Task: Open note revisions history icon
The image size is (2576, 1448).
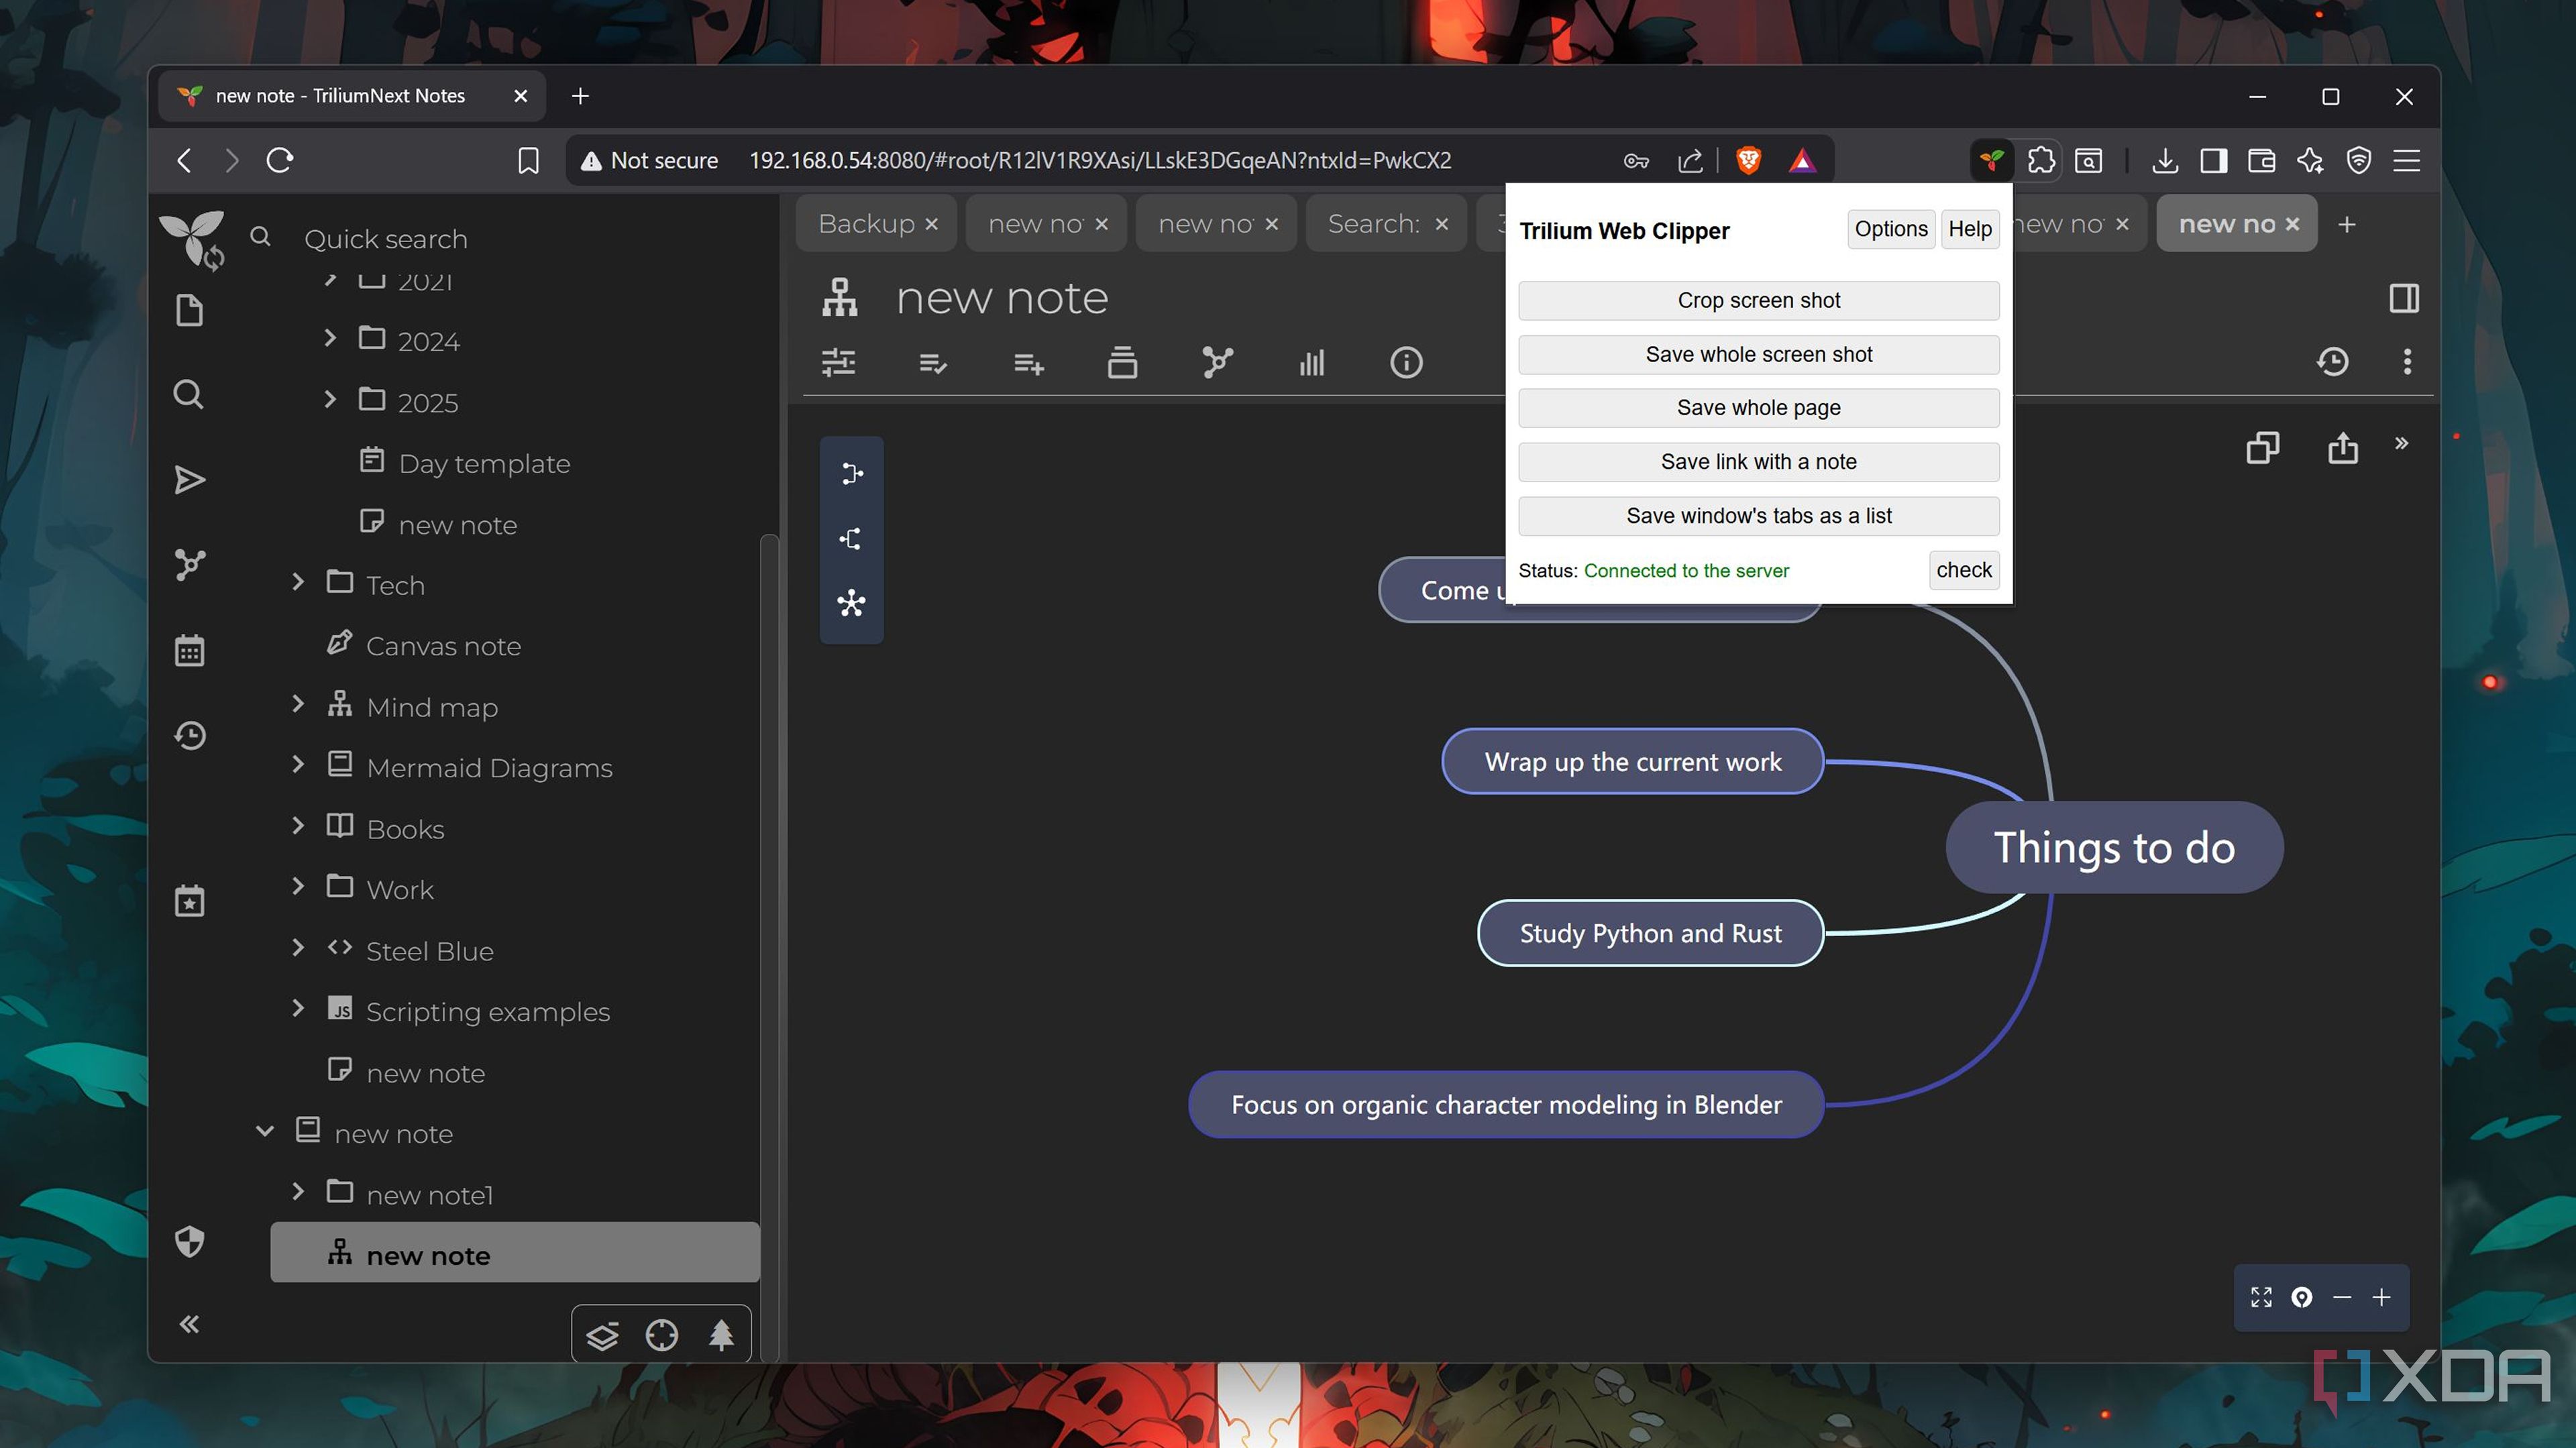Action: tap(2333, 361)
